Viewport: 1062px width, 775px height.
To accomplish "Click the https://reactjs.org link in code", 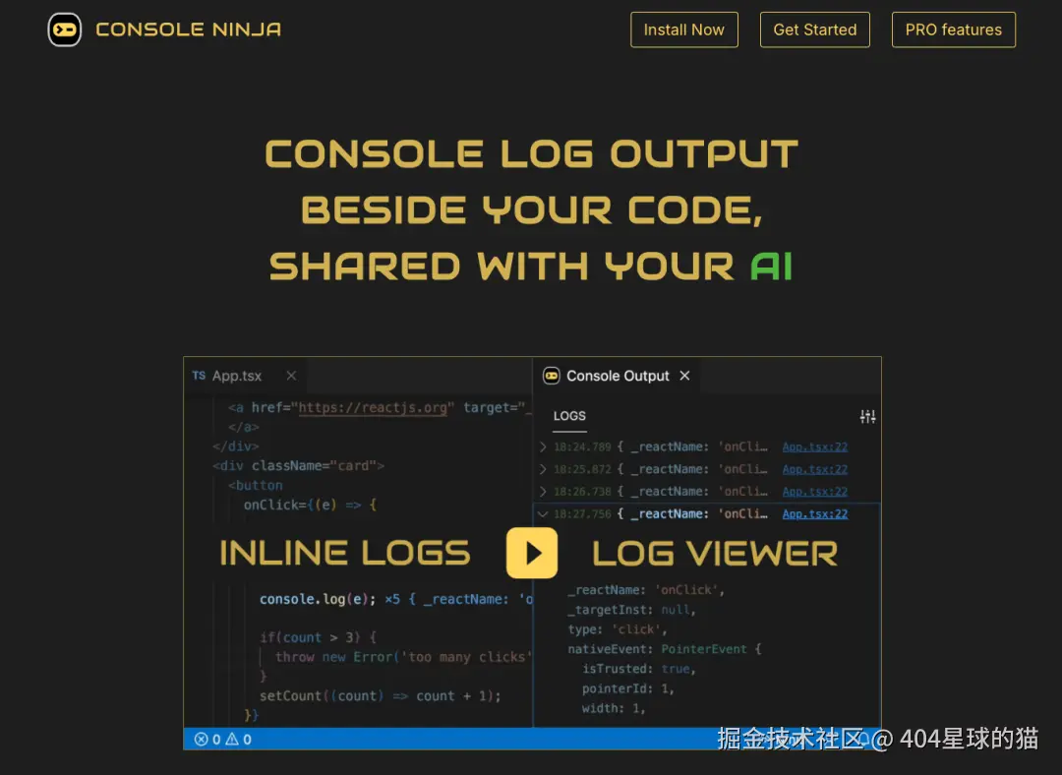I will [x=373, y=408].
